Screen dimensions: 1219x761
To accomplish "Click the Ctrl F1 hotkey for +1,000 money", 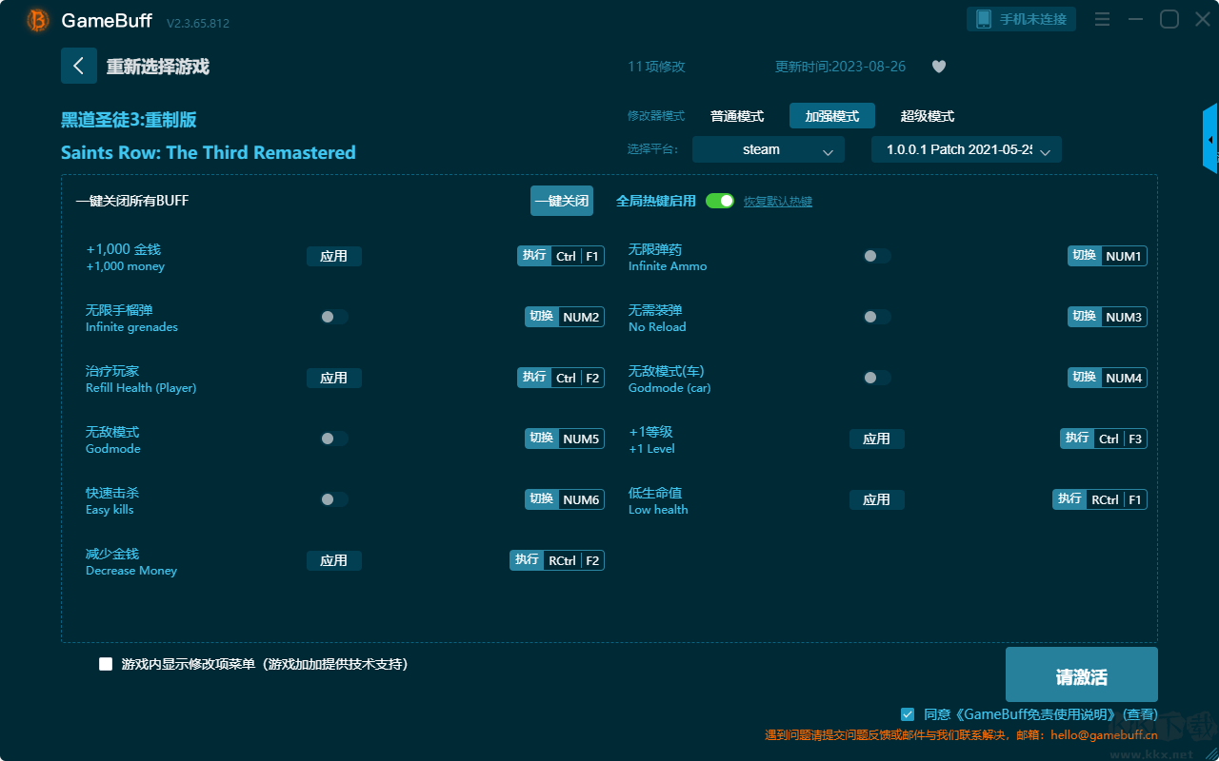I will (561, 256).
